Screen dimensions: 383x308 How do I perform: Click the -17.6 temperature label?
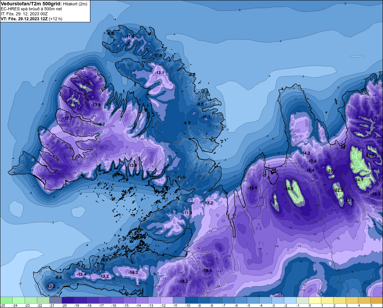tap(312, 161)
